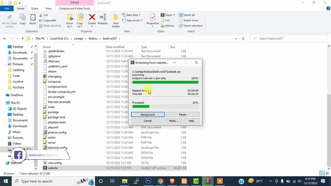The image size is (331, 186).
Task: Open the Compressed Folder Tools tab
Action: point(74,8)
